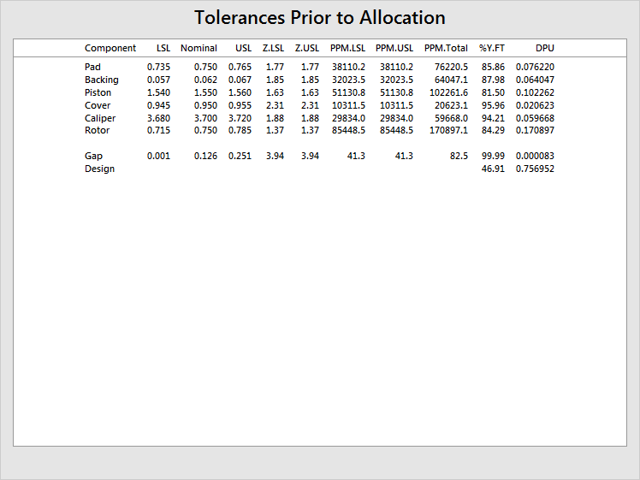Viewport: 640px width, 480px height.
Task: Click the Gap row label
Action: click(x=93, y=157)
